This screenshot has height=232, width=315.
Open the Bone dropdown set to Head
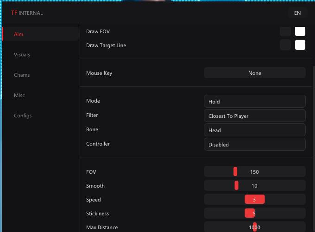pyautogui.click(x=255, y=130)
